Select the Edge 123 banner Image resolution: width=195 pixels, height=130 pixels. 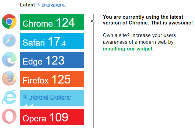[52, 60]
